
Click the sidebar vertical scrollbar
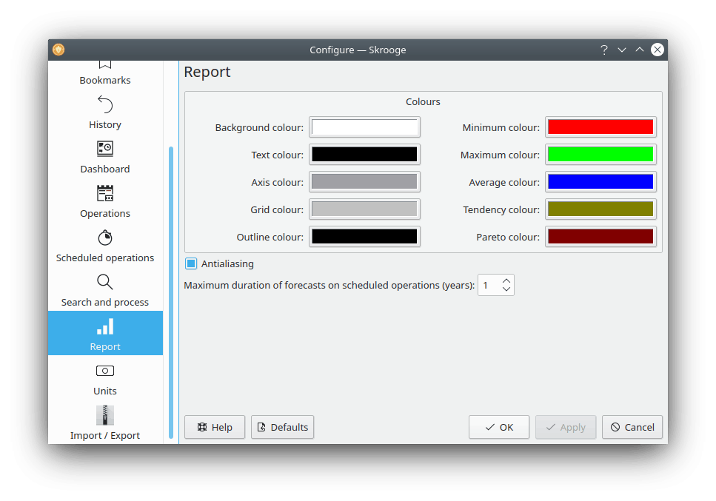pyautogui.click(x=171, y=292)
